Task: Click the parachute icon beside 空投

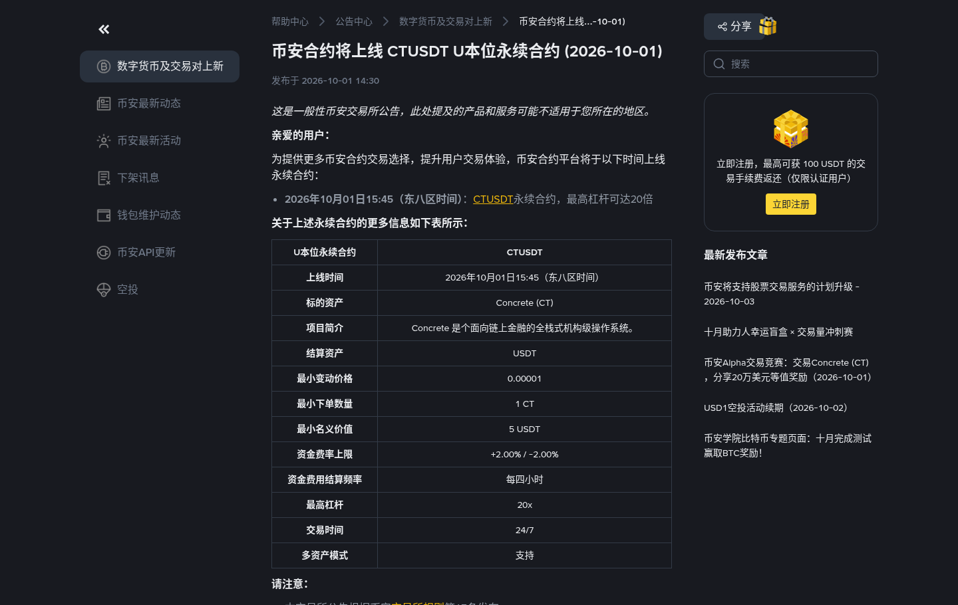Action: (x=104, y=290)
